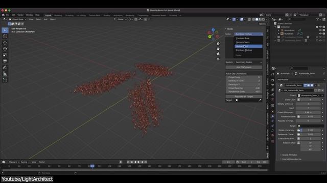Select the Cursor tool in toolbar
This screenshot has height=183, width=327.
click(x=5, y=36)
